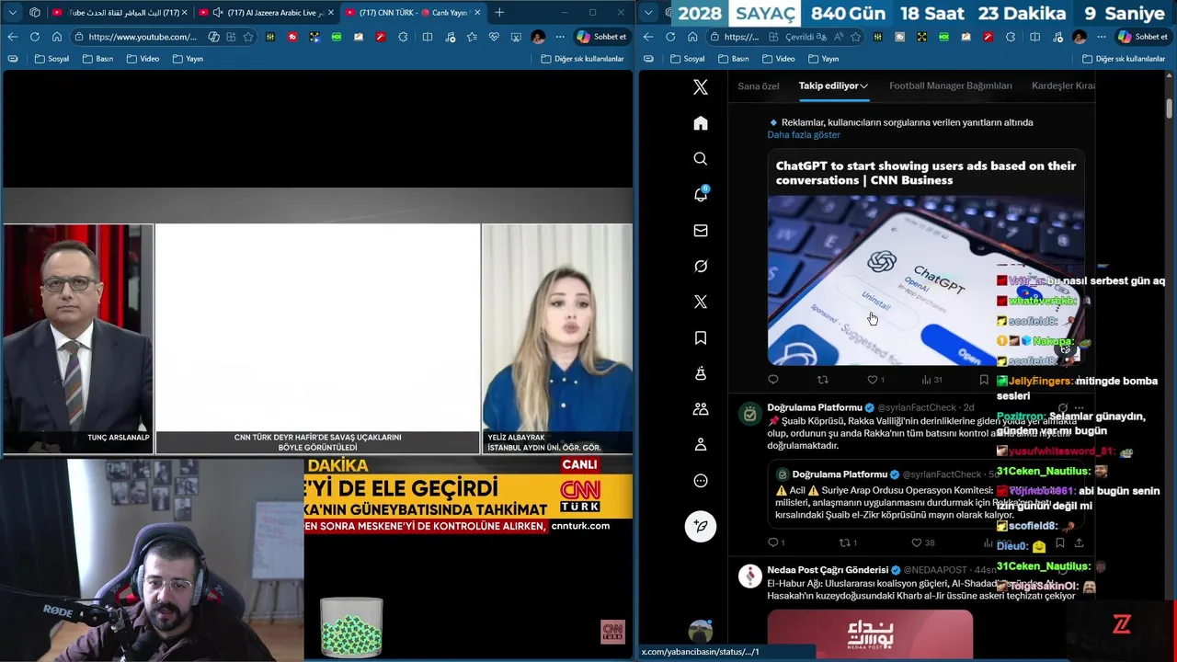Favorite this page in YouTube window address bar
1177x662 pixels.
coord(248,37)
